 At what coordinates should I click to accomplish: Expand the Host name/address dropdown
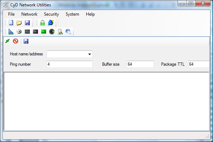tap(89, 54)
